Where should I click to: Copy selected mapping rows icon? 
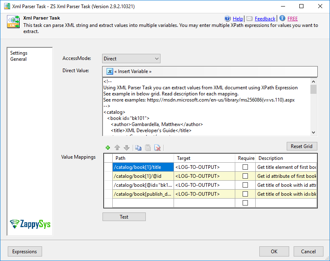coord(138,148)
